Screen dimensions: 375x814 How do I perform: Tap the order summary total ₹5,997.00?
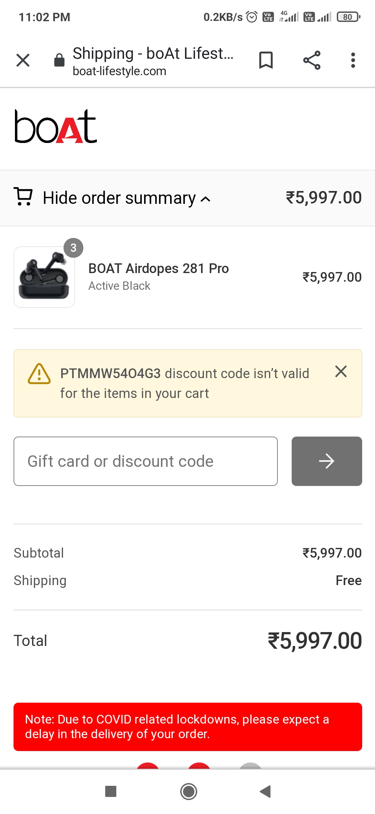(x=324, y=198)
